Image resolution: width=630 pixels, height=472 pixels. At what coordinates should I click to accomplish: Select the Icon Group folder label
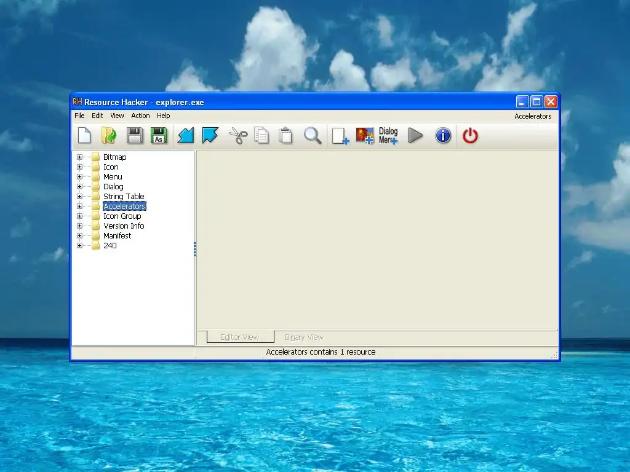[x=122, y=216]
